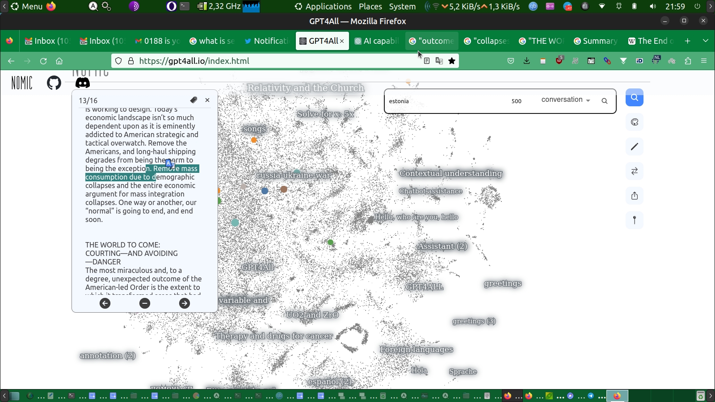Image resolution: width=715 pixels, height=402 pixels.
Task: Select the pin marker tool
Action: pos(635,220)
